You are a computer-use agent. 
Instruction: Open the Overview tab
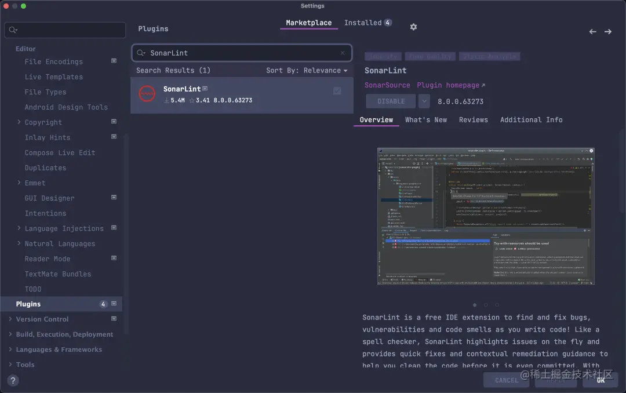376,120
